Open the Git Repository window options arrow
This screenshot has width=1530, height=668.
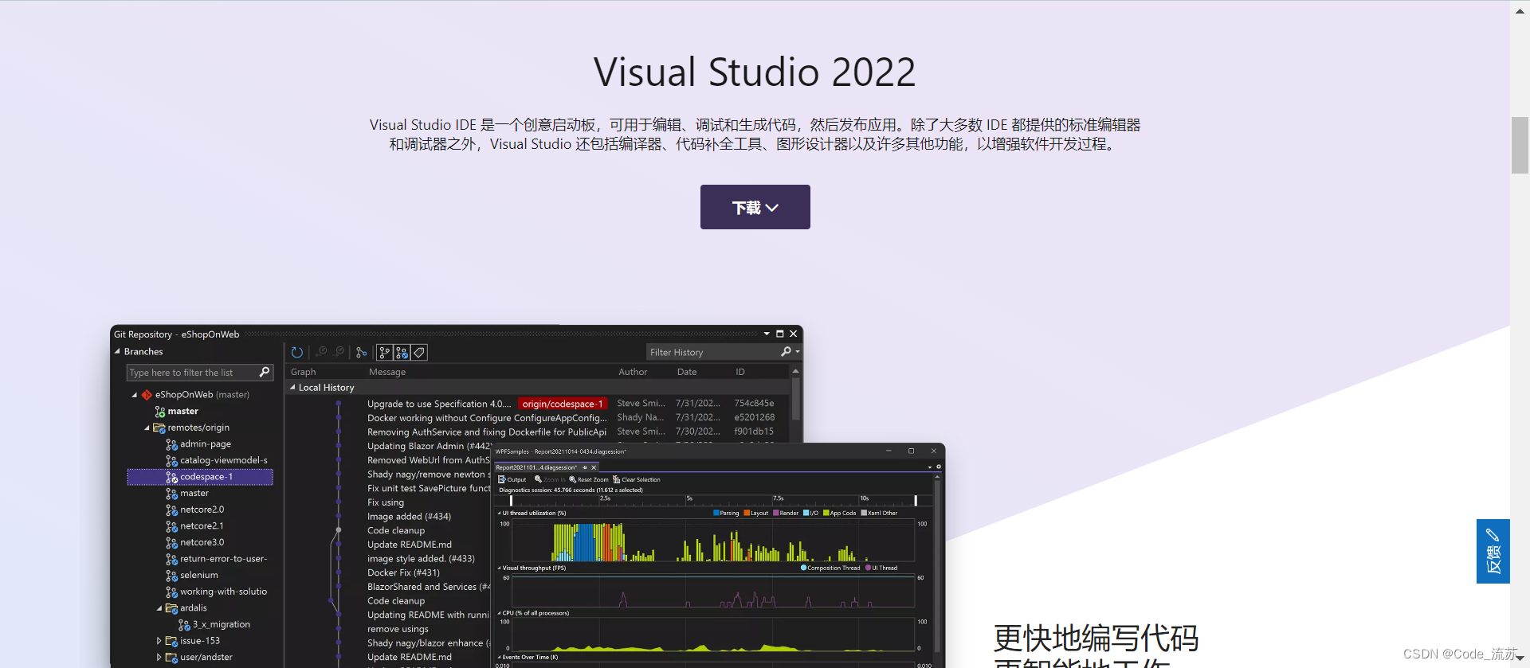point(767,334)
